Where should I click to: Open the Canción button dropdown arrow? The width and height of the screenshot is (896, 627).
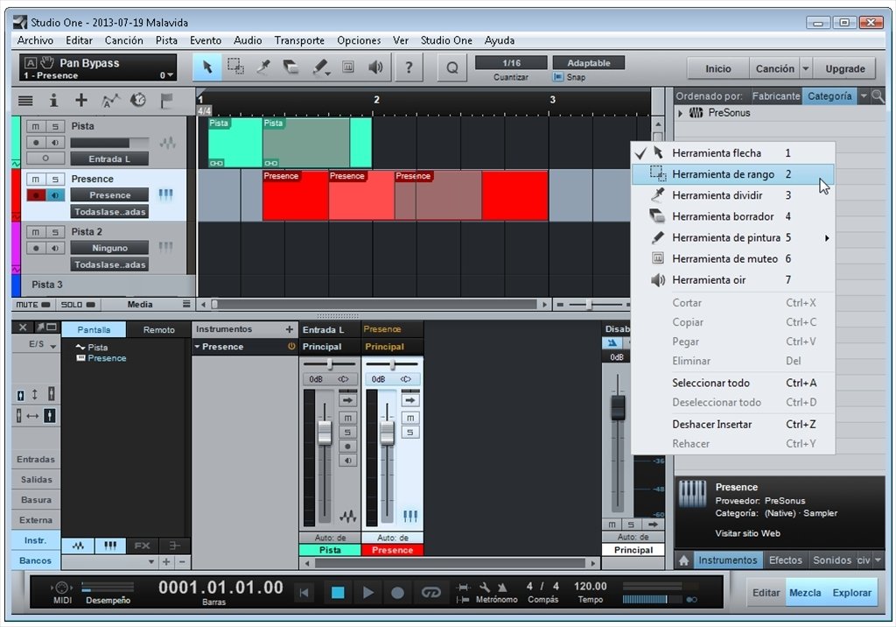click(x=806, y=68)
